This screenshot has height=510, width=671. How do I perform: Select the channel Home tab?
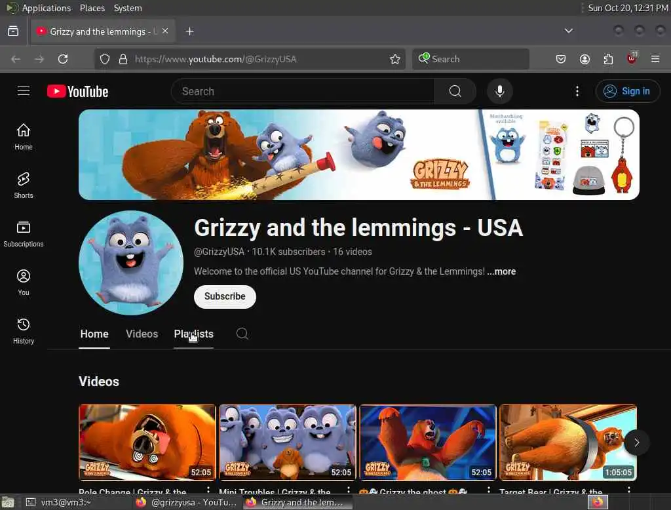pos(94,334)
